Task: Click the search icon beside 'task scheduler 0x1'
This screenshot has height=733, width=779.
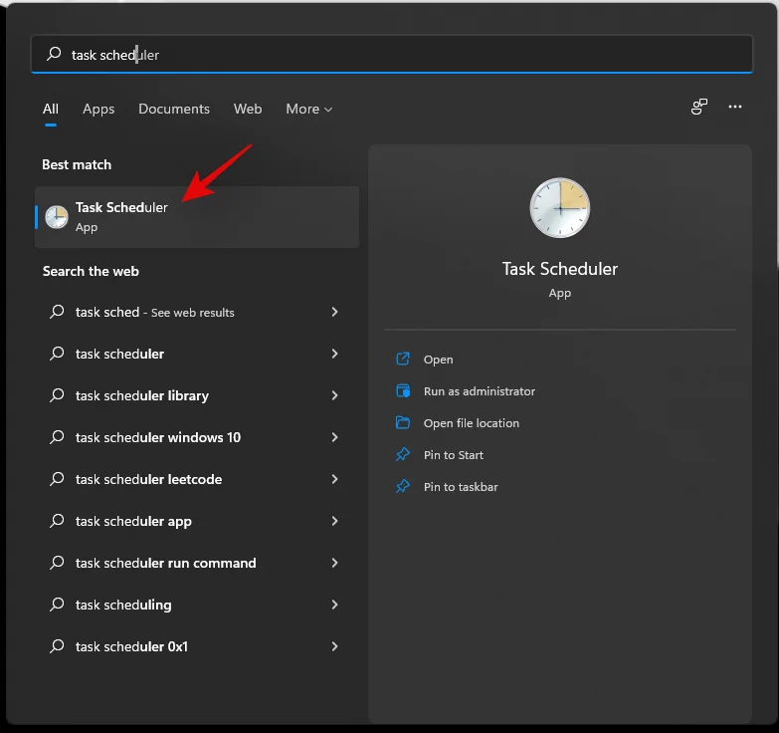Action: pyautogui.click(x=57, y=646)
